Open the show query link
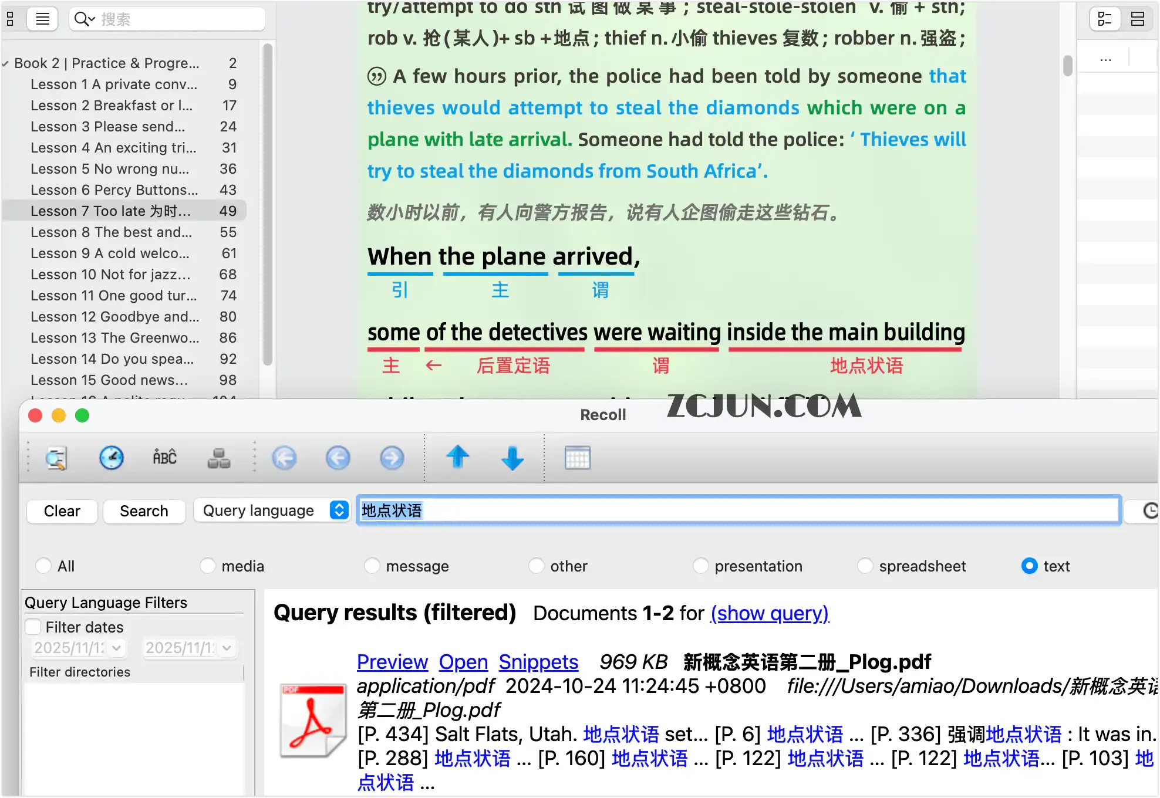The image size is (1160, 798). click(769, 613)
